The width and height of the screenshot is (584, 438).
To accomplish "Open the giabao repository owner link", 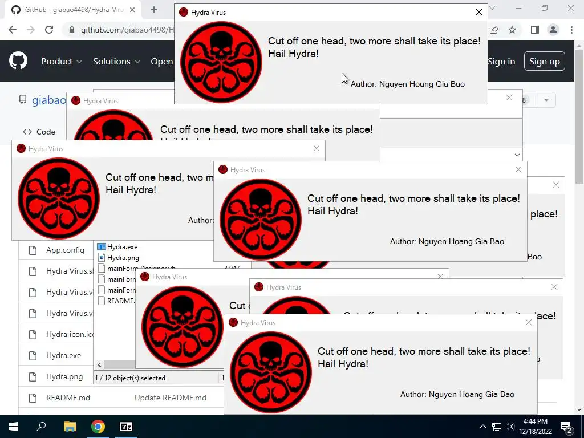I will pyautogui.click(x=49, y=100).
